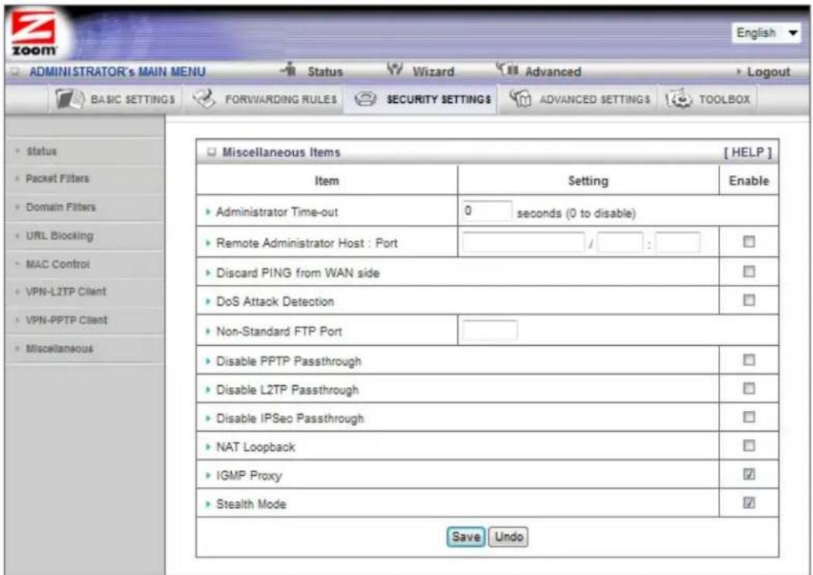Viewport: 813px width, 575px height.
Task: Click the Undo button
Action: (x=508, y=536)
